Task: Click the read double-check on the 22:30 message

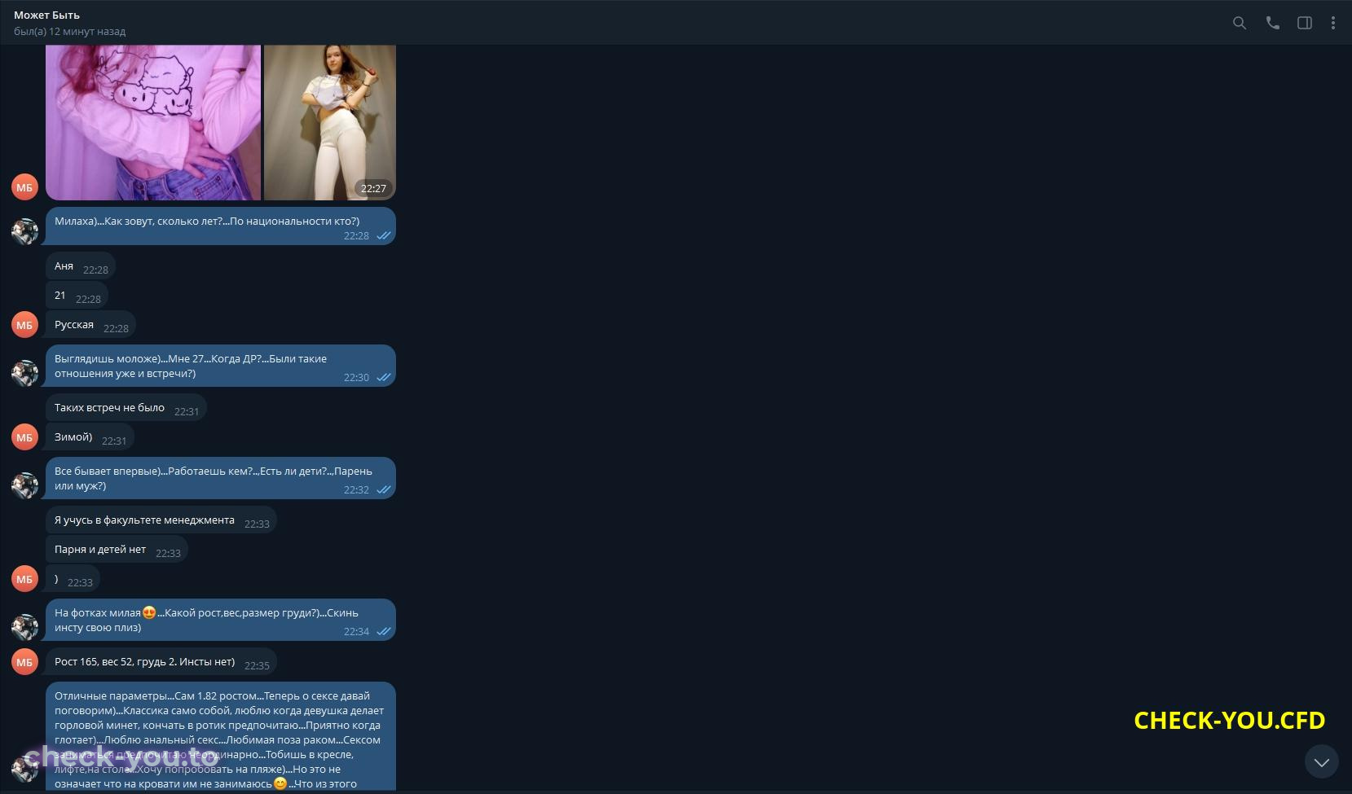Action: coord(383,377)
